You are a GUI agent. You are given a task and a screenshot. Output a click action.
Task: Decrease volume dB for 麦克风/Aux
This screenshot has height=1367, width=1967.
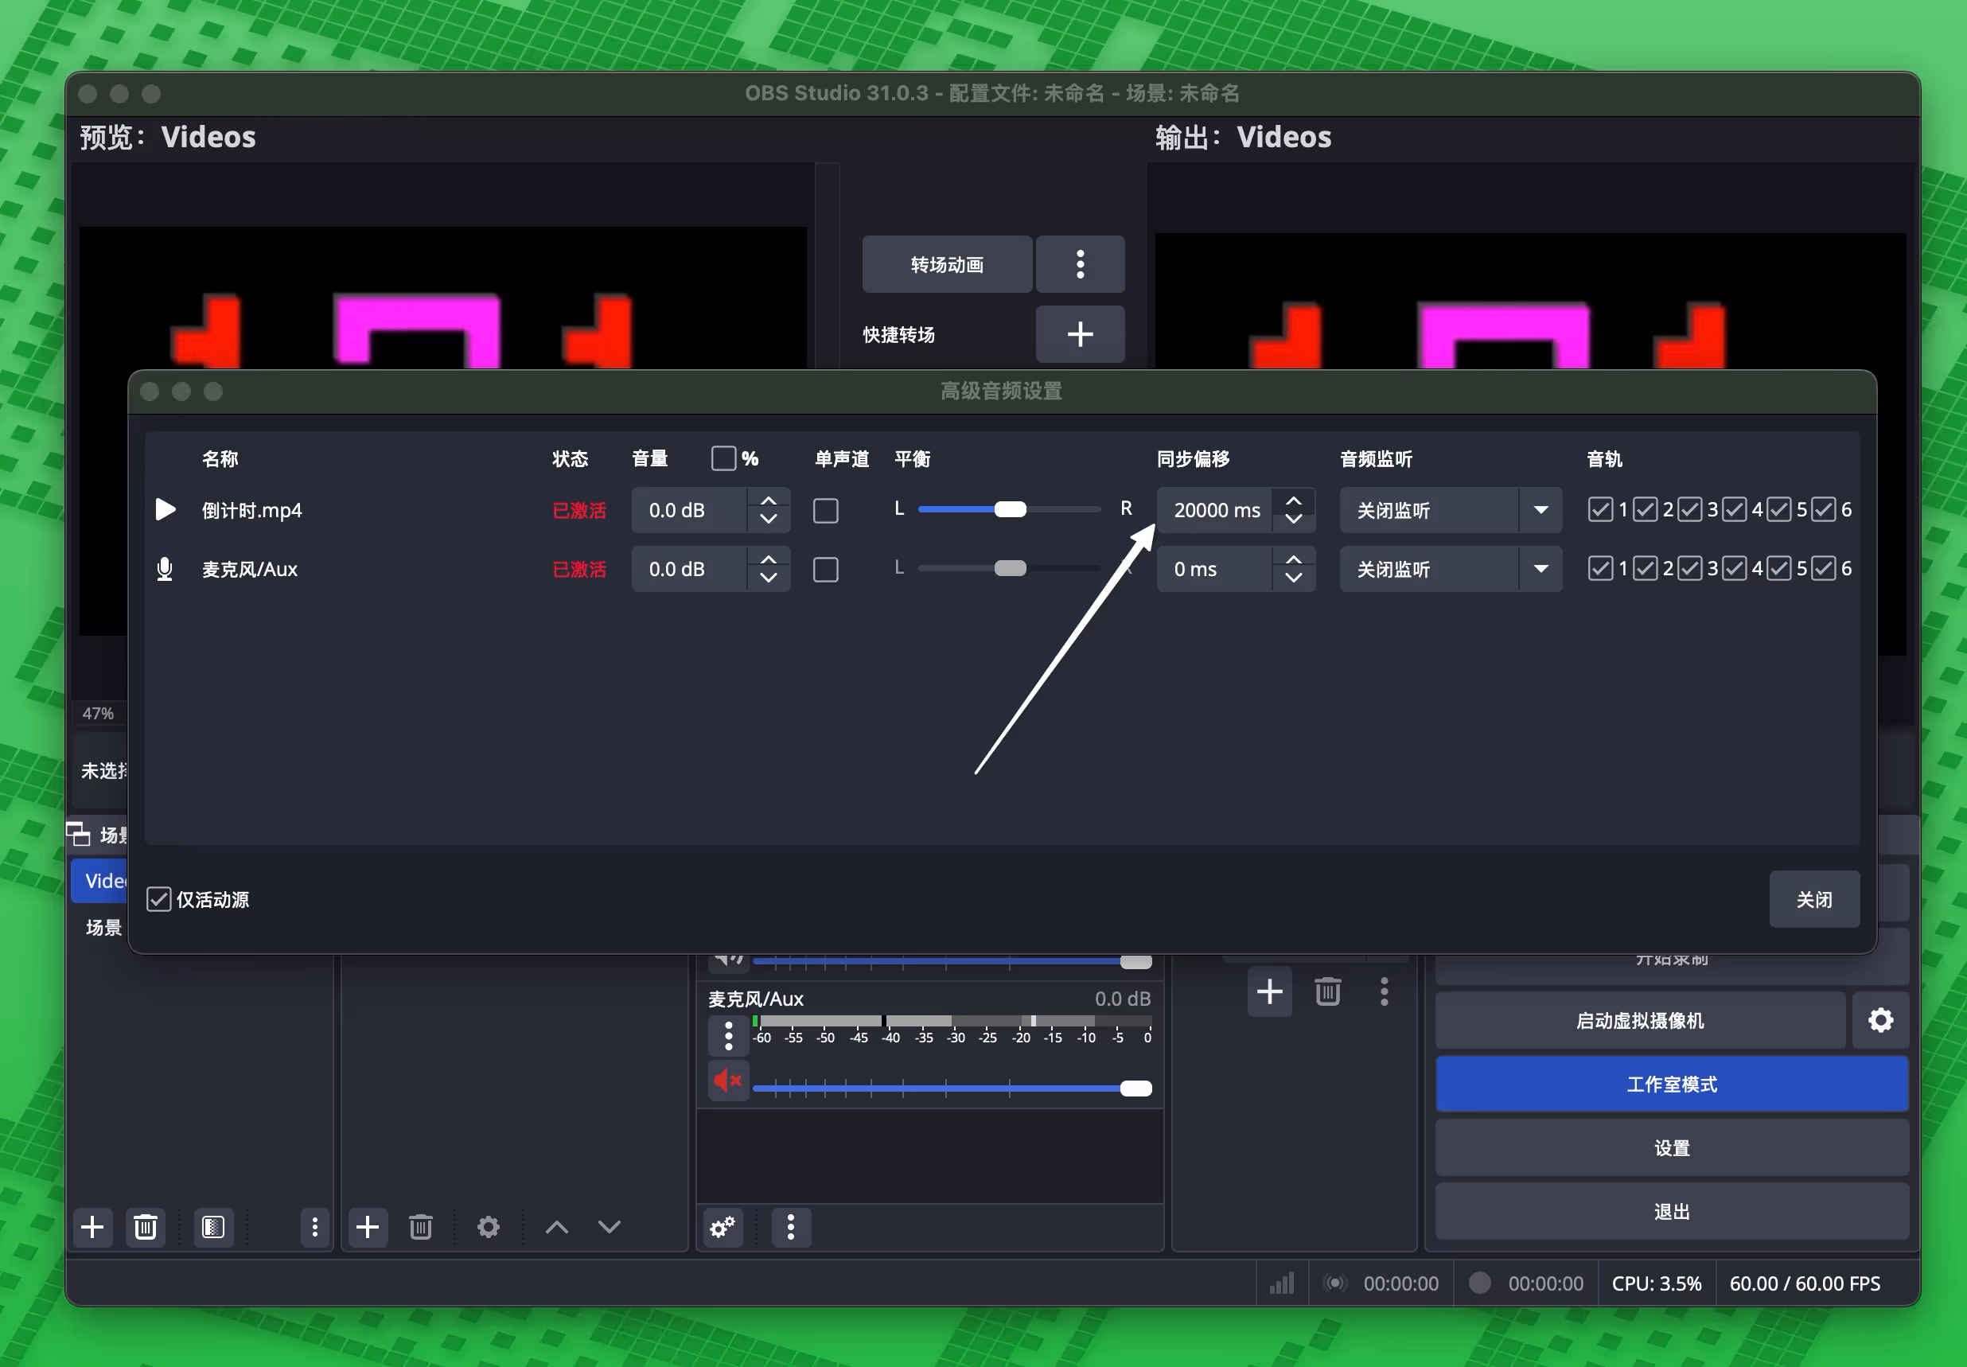[x=768, y=579]
